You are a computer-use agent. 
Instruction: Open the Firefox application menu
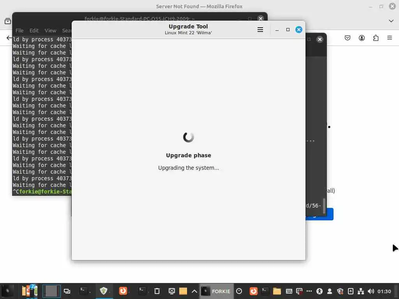point(390,38)
